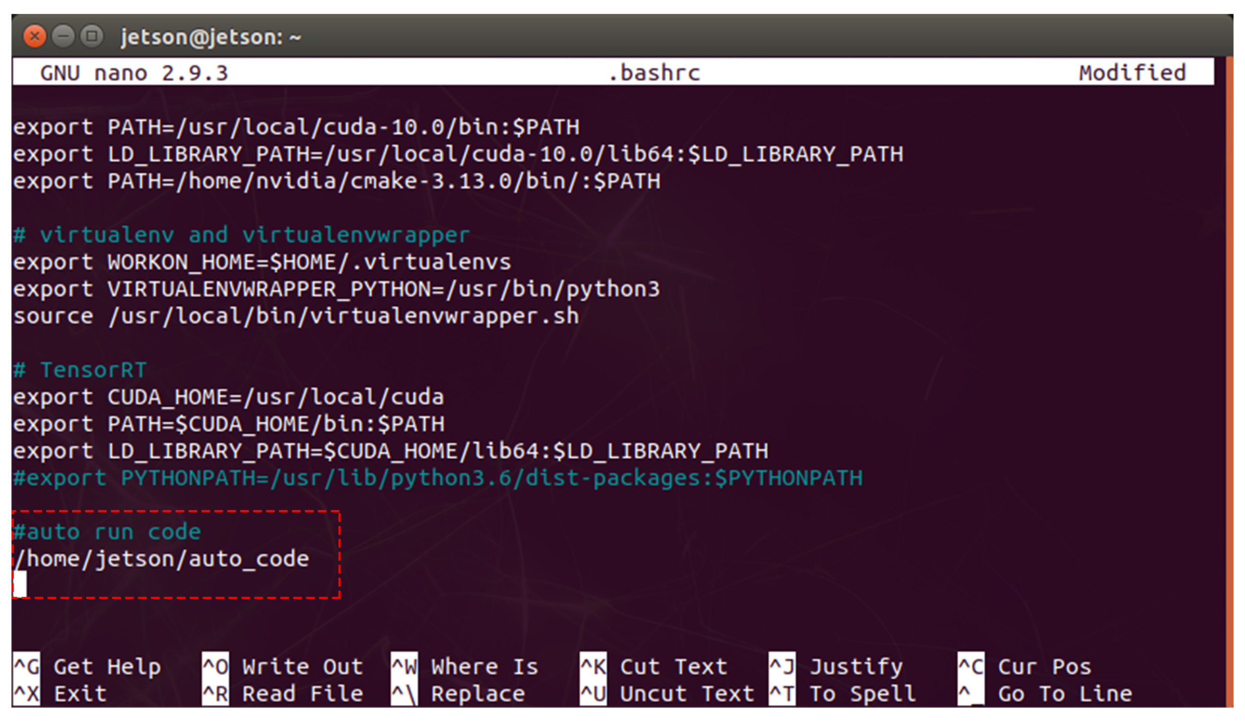Screen dimensions: 1245x723
Task: Click the ^G Get Help shortcut
Action: pyautogui.click(x=87, y=667)
